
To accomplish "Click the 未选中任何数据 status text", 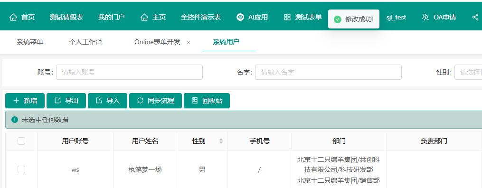I will [x=45, y=120].
